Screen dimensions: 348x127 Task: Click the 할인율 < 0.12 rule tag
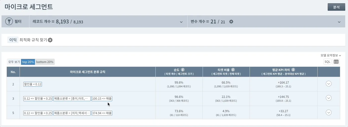pos(32,84)
